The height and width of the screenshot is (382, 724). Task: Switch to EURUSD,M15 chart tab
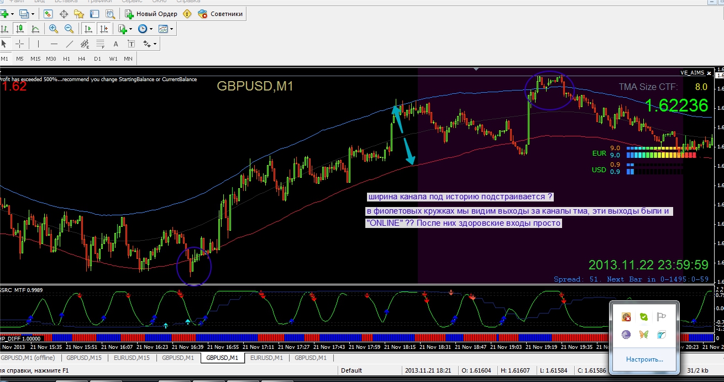(132, 358)
